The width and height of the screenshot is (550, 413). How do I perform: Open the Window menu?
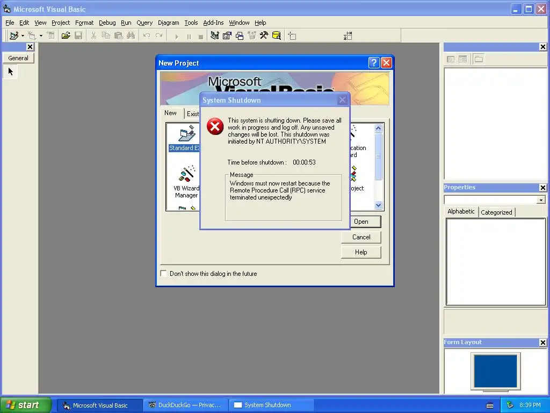coord(239,23)
